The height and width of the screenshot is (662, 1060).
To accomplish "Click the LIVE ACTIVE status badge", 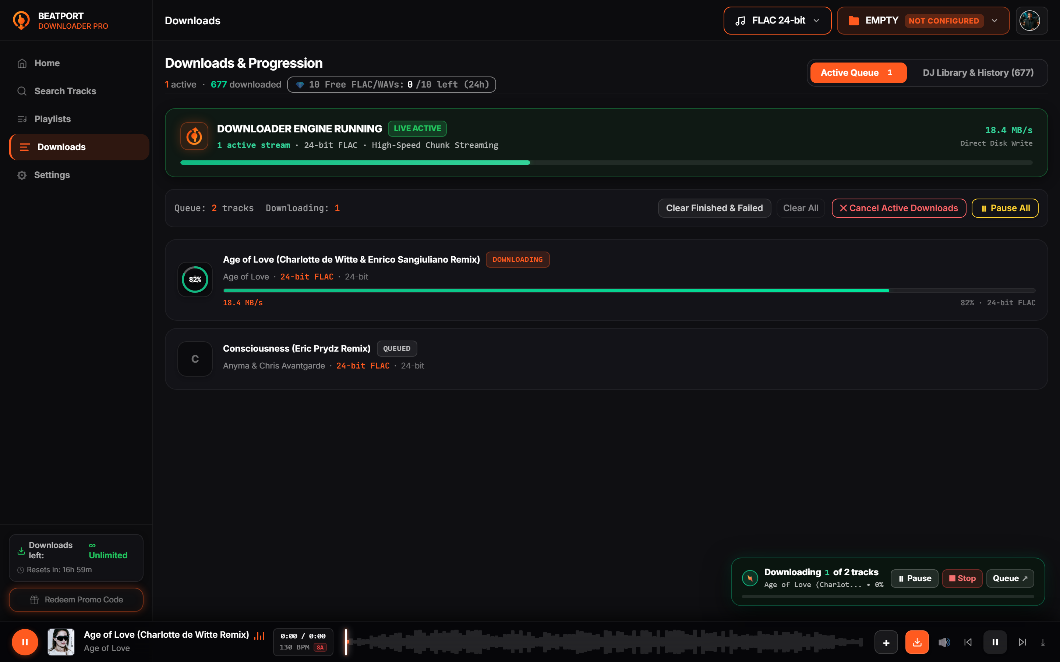I will point(417,128).
